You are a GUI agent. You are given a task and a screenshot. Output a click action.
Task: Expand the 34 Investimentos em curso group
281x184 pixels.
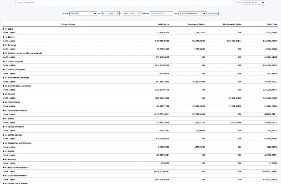pos(4,78)
